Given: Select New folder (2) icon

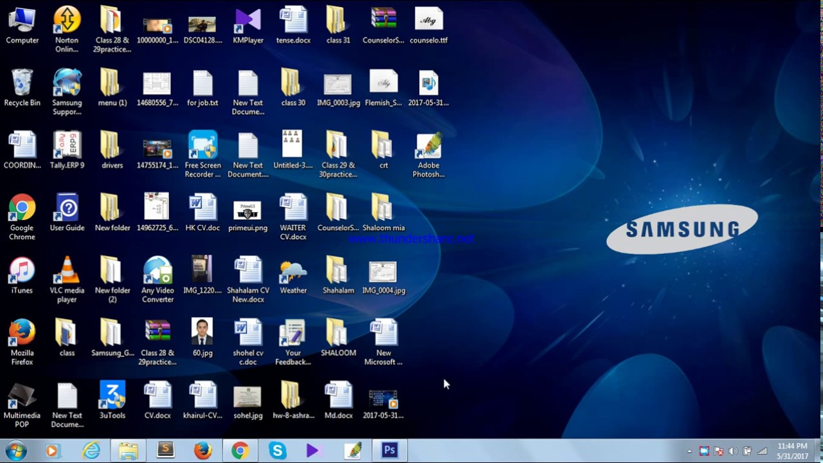Looking at the screenshot, I should point(113,280).
